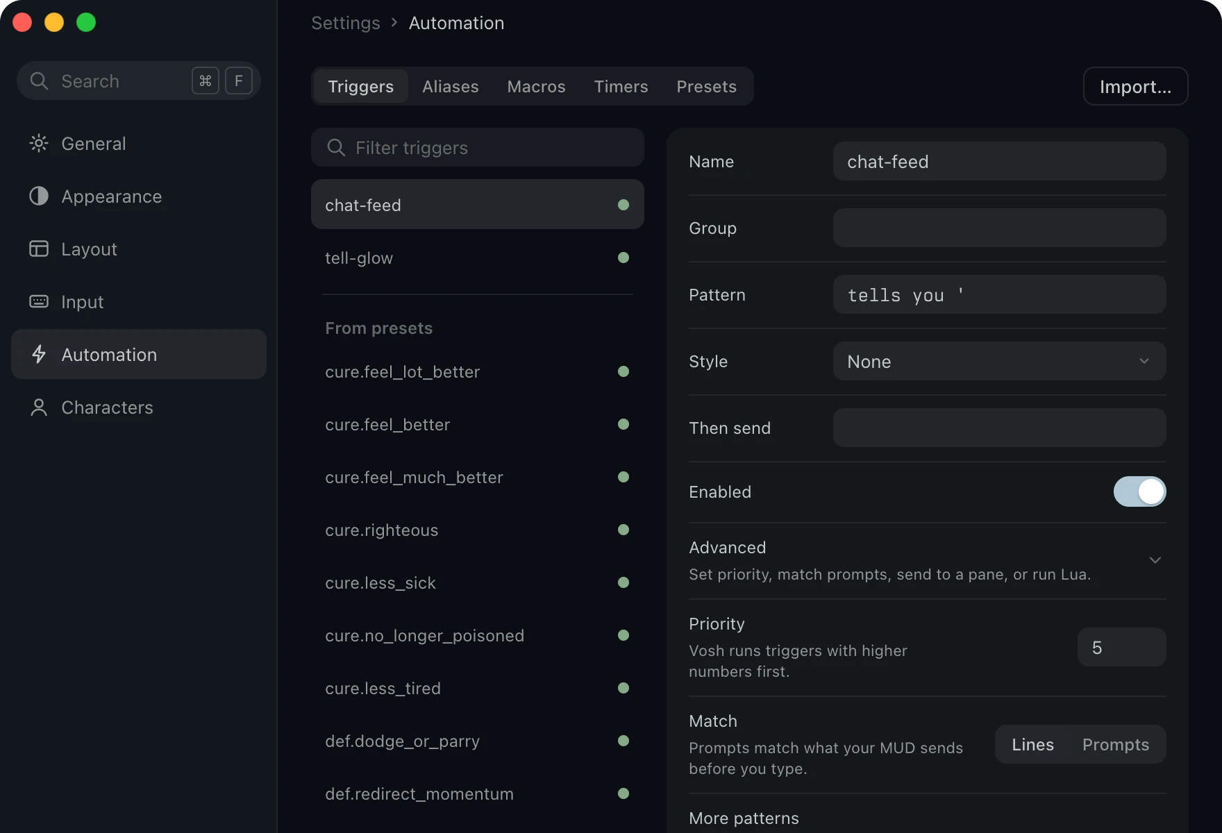Toggle the cure.righteous status dot
Image resolution: width=1222 pixels, height=833 pixels.
(623, 530)
